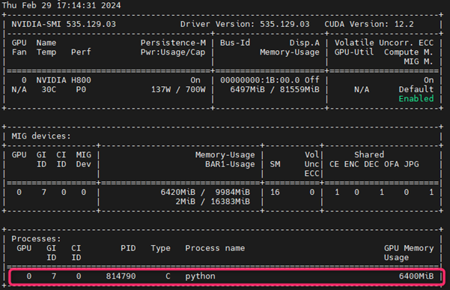Select the GPU name NVIDIA H800
The height and width of the screenshot is (290, 450).
click(x=64, y=80)
